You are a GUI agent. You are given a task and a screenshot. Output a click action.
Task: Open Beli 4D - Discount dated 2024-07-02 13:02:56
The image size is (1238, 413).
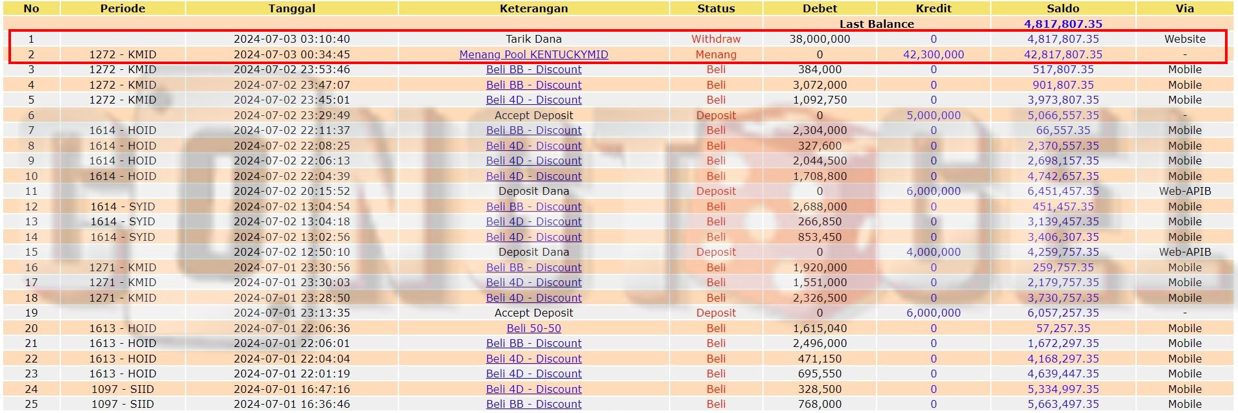point(533,237)
